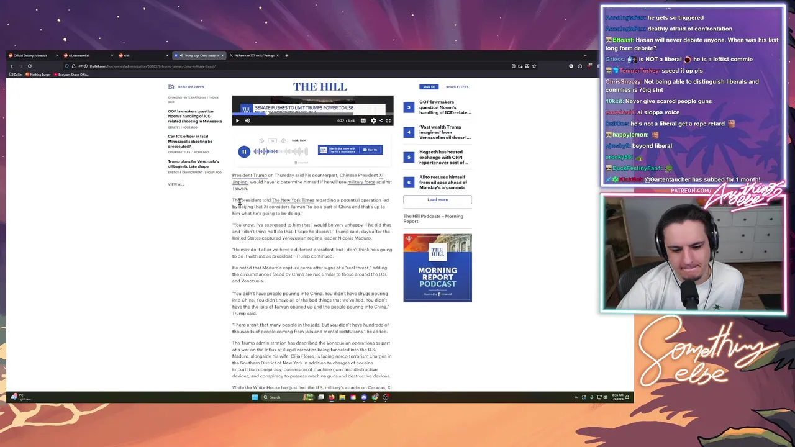Image resolution: width=795 pixels, height=447 pixels.
Task: Mute the video player volume
Action: tap(247, 120)
